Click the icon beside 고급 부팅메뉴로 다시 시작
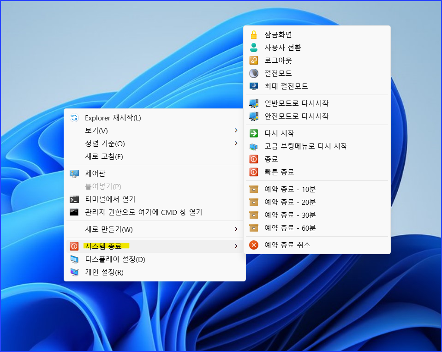This screenshot has width=442, height=352. (x=254, y=147)
